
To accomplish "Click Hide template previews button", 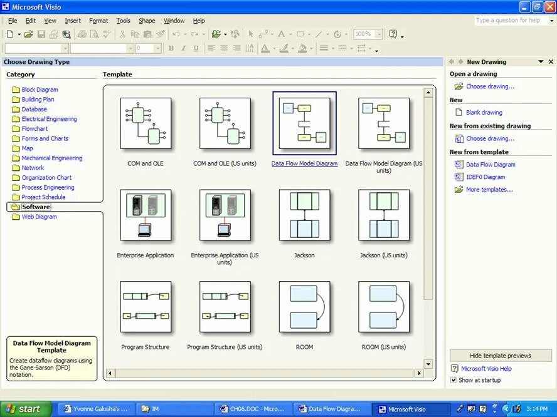I will click(x=501, y=355).
